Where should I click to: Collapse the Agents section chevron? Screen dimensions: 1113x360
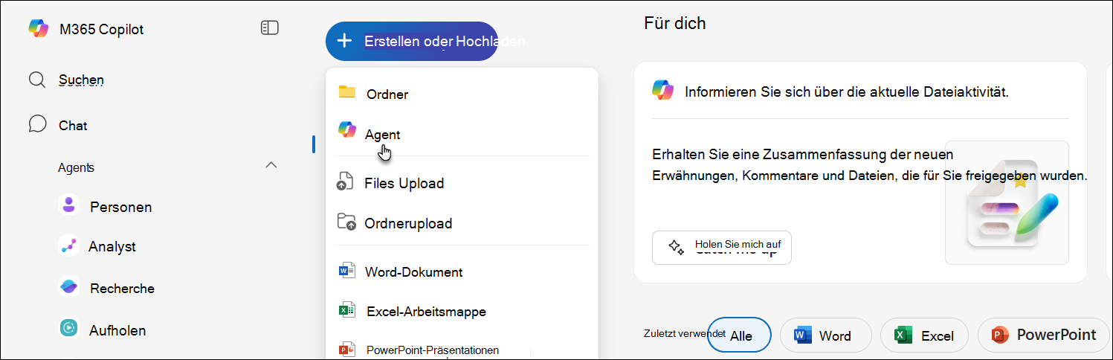pos(271,164)
